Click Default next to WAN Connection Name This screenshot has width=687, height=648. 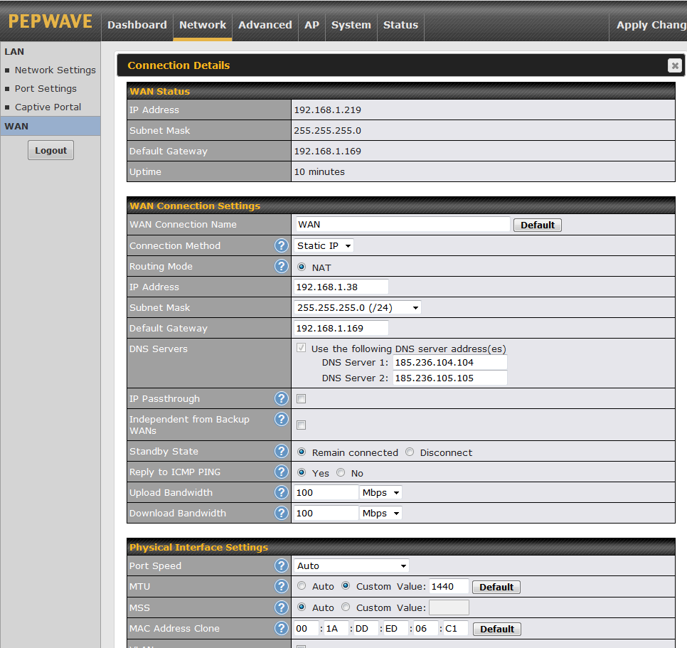[x=537, y=225]
